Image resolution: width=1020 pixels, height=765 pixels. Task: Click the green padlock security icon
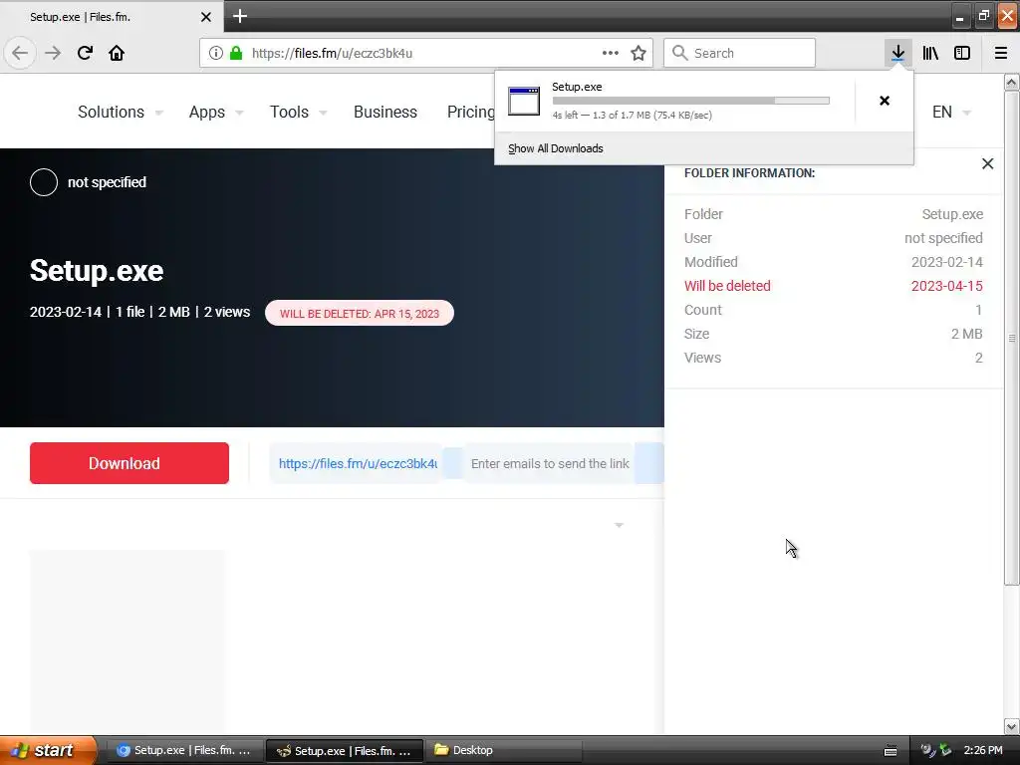pos(236,54)
